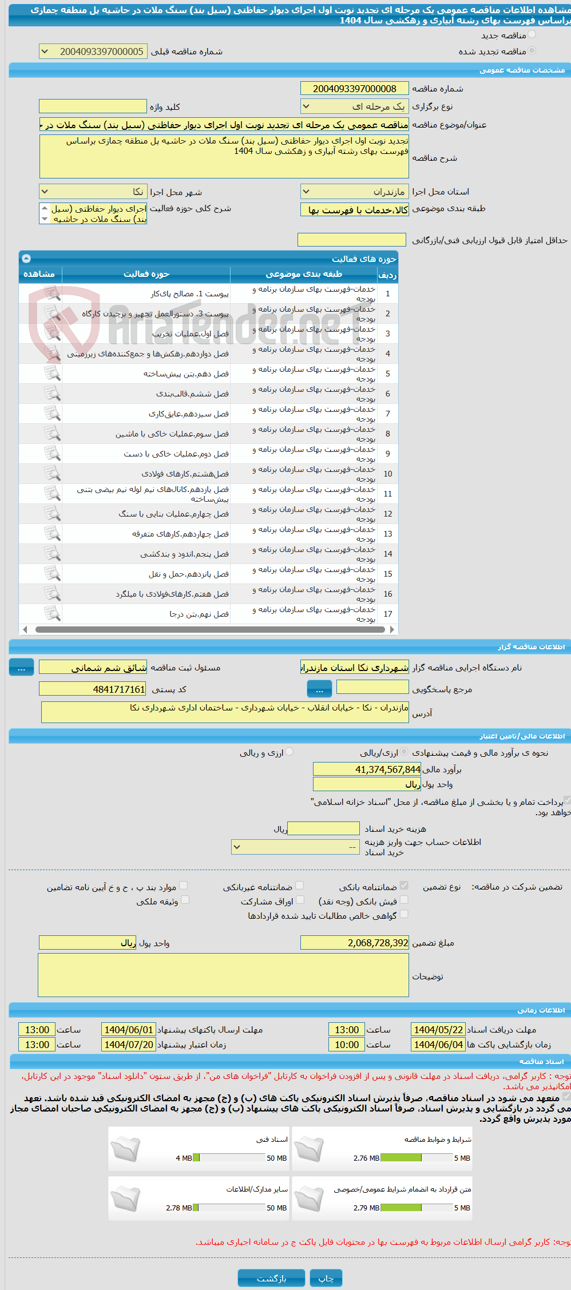Click the هزینه خرید اسناد input field

pos(323,828)
